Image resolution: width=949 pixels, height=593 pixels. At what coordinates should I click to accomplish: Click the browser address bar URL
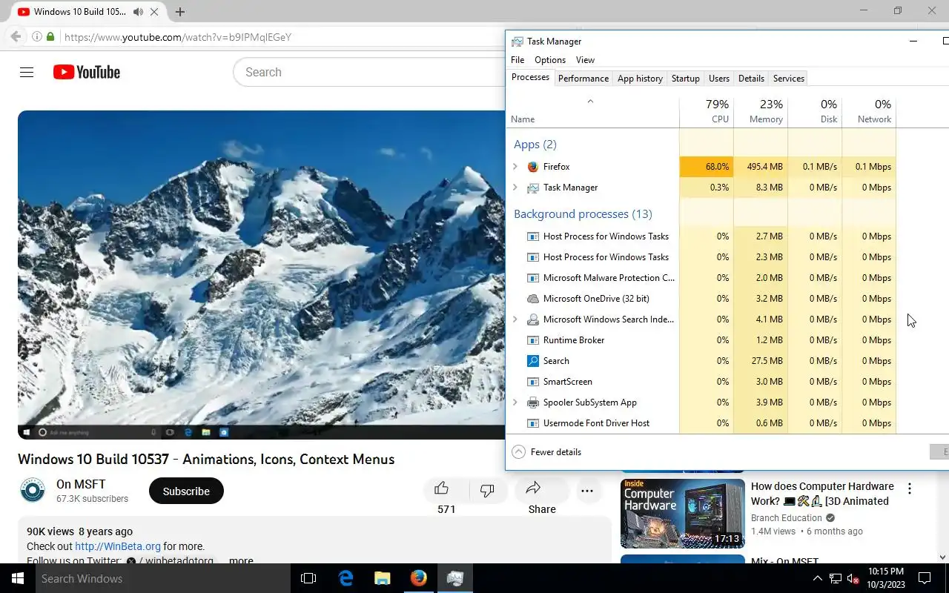[x=177, y=36]
